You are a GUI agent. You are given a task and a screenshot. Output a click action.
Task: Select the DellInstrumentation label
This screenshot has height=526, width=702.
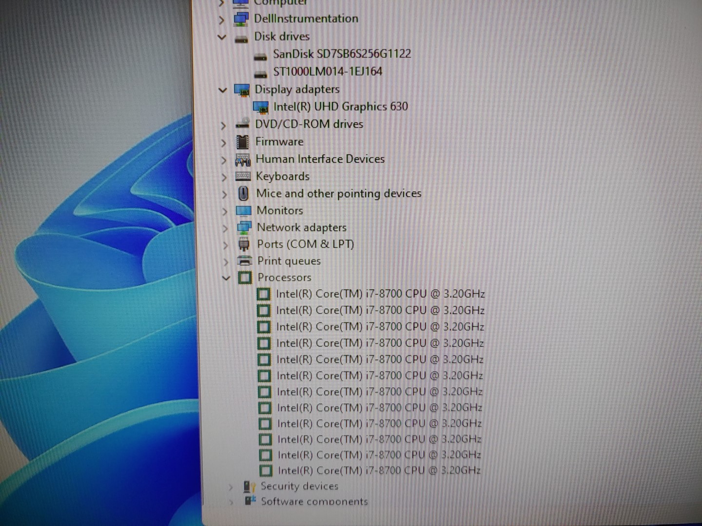point(306,19)
